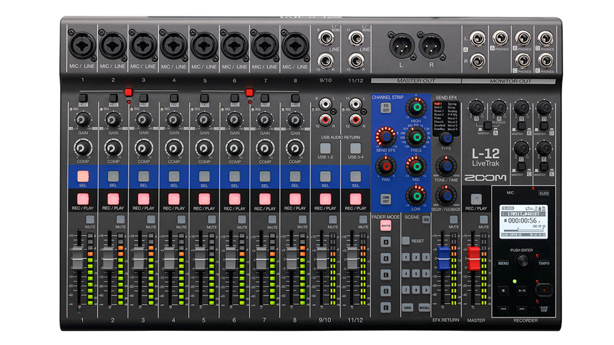Click the fast-forward transport button
The image size is (614, 345).
(x=522, y=308)
